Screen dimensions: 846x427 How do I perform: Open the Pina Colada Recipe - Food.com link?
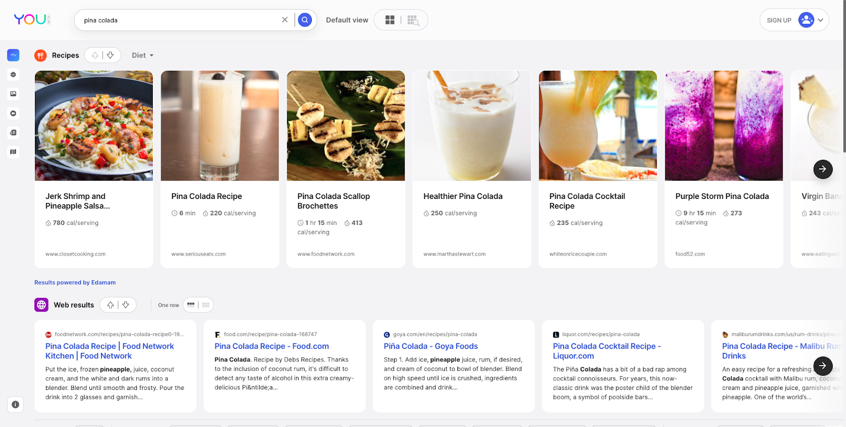272,346
